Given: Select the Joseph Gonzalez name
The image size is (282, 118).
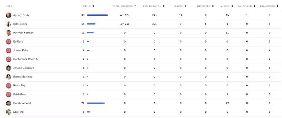Looking at the screenshot, I should click(x=24, y=68).
